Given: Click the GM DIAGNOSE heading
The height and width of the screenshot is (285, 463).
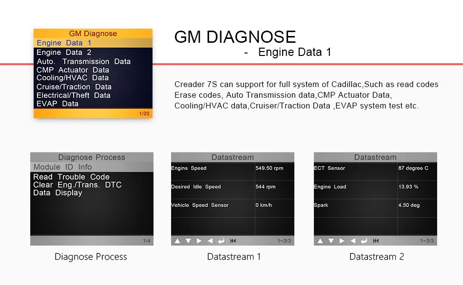Looking at the screenshot, I should [x=235, y=37].
